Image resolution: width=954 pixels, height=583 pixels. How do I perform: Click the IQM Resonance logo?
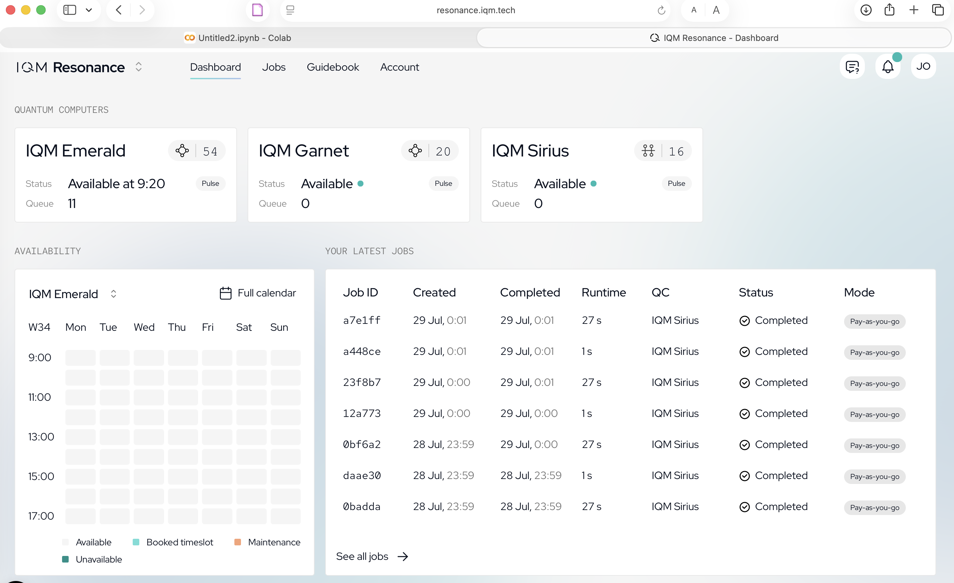click(x=70, y=67)
